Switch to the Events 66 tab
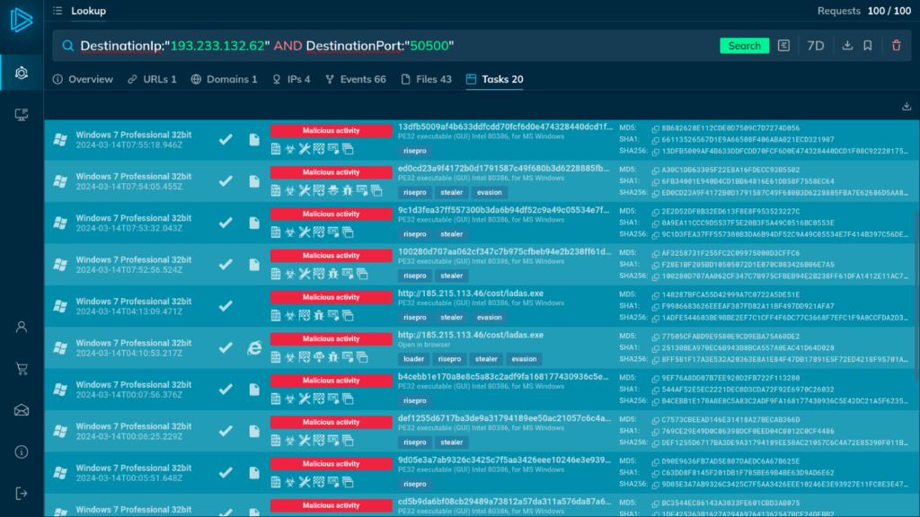The height and width of the screenshot is (517, 920). pos(356,79)
